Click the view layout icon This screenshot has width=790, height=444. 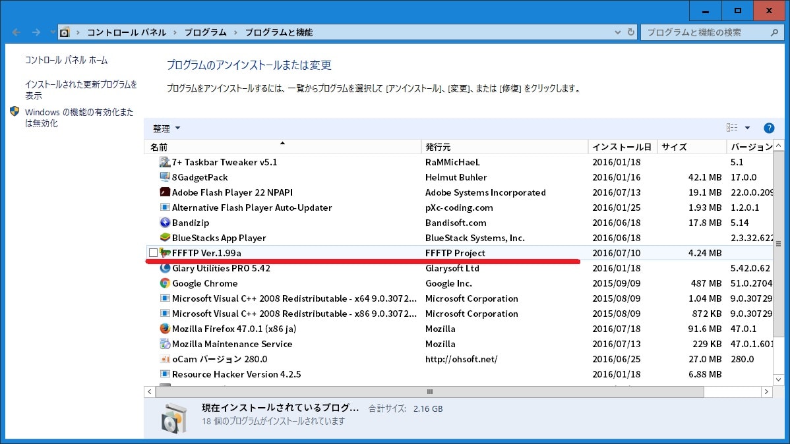tap(732, 128)
